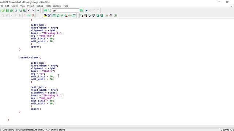
Task: Open the View menu
Action: click(x=23, y=6)
